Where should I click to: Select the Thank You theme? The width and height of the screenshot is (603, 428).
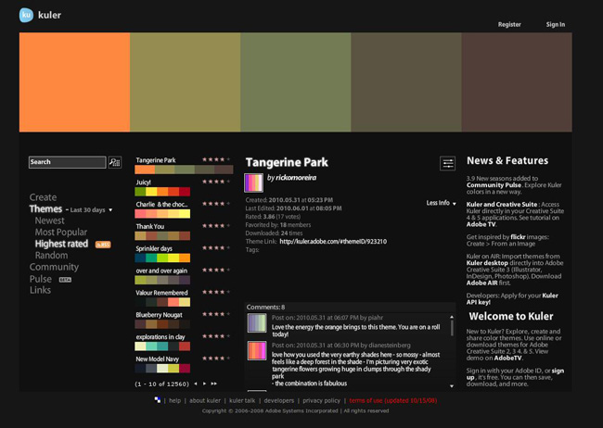162,232
